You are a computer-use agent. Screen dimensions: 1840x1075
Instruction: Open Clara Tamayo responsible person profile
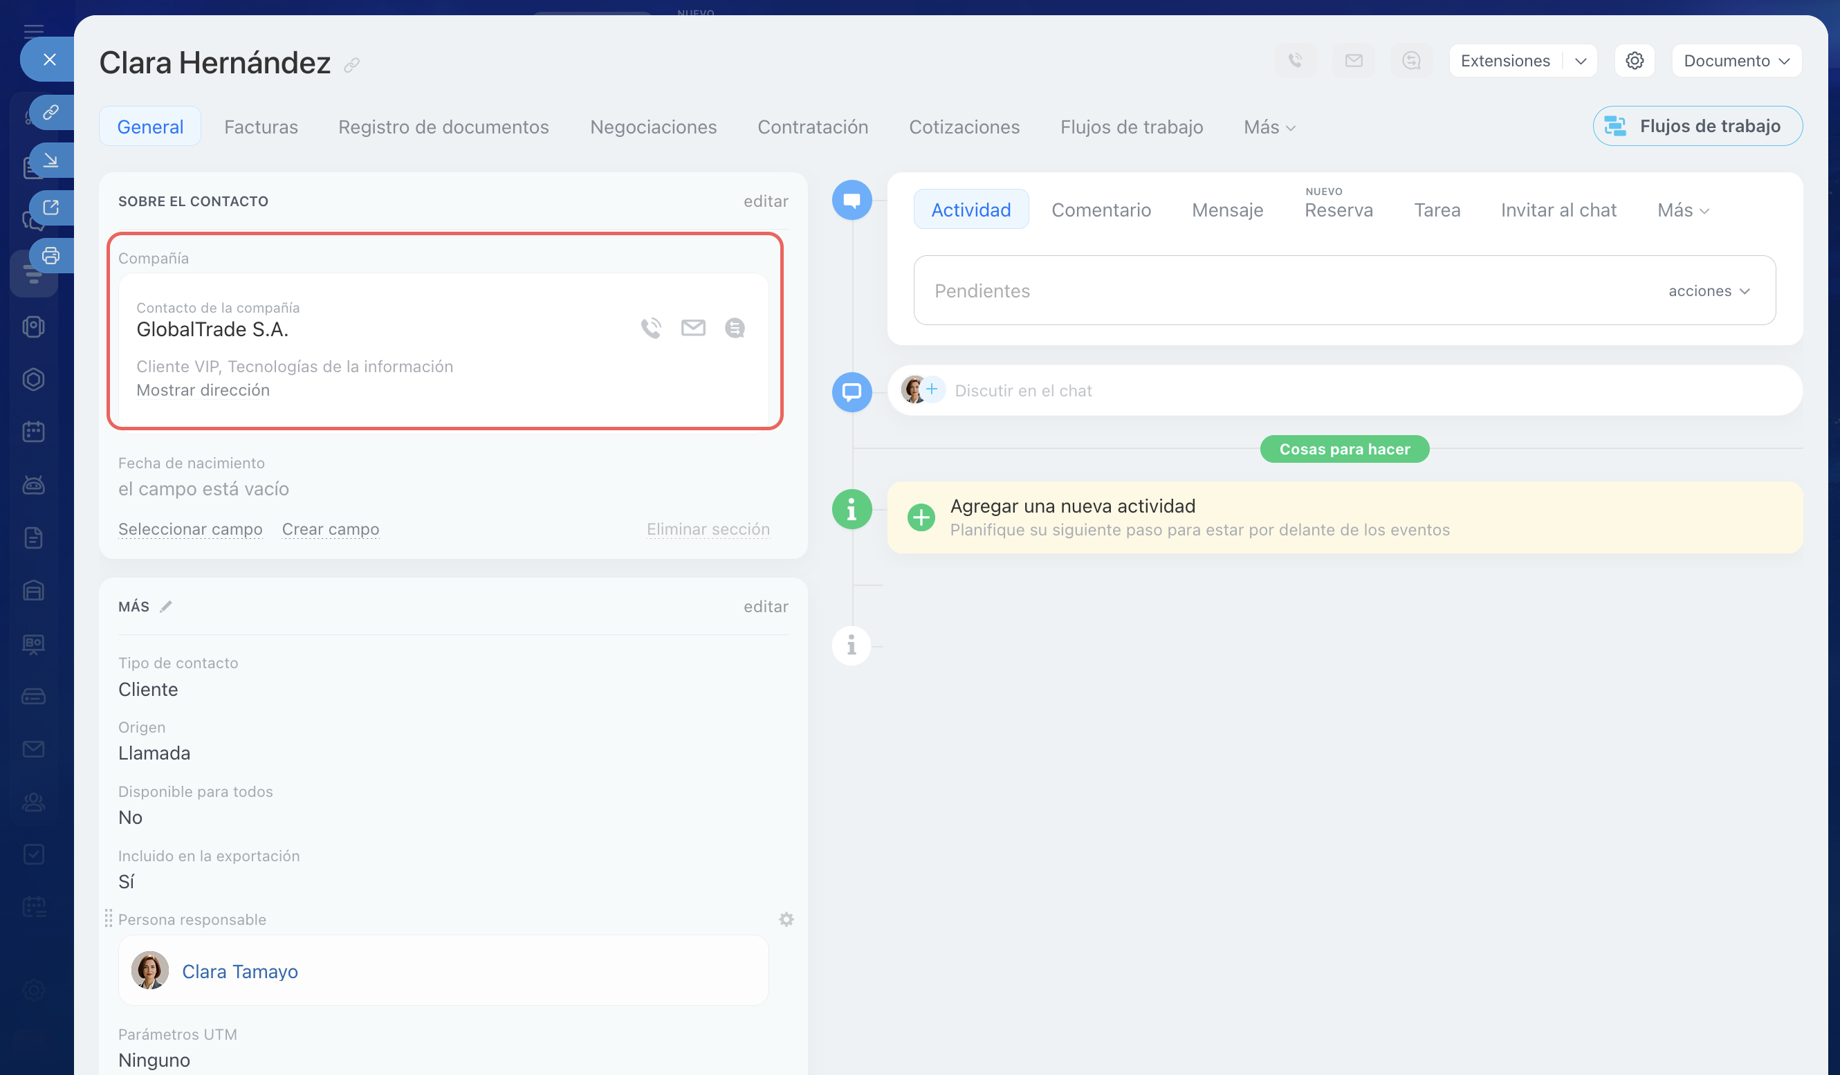click(239, 971)
